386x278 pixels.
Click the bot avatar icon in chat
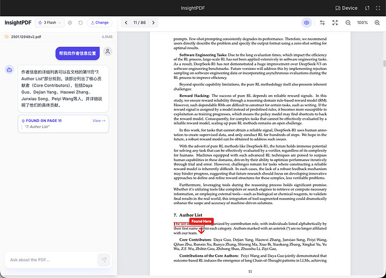point(10,70)
